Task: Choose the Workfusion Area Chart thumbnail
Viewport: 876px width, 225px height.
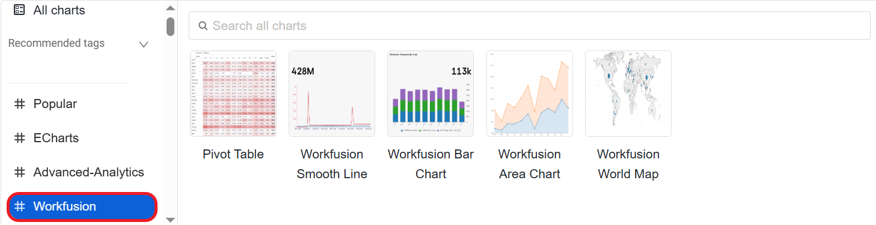Action: tap(530, 94)
